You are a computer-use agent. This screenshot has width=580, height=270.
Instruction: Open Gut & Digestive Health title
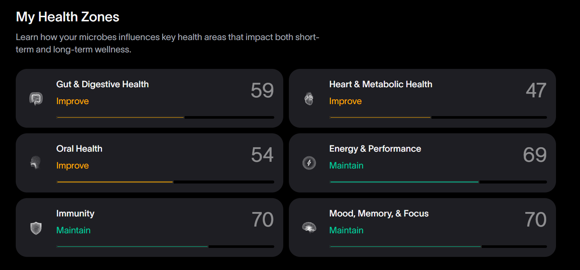[102, 84]
